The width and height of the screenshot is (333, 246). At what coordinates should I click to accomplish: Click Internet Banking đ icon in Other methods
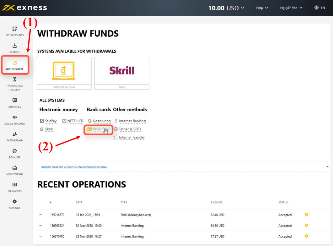pyautogui.click(x=116, y=121)
